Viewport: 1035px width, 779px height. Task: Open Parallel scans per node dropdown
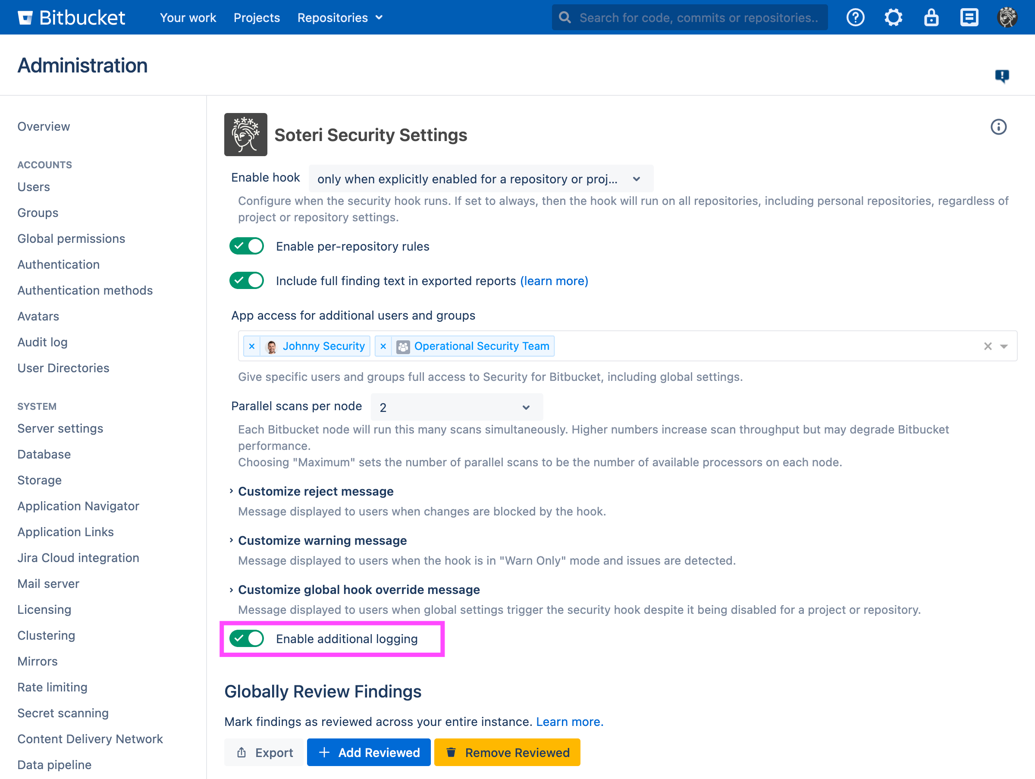coord(456,408)
